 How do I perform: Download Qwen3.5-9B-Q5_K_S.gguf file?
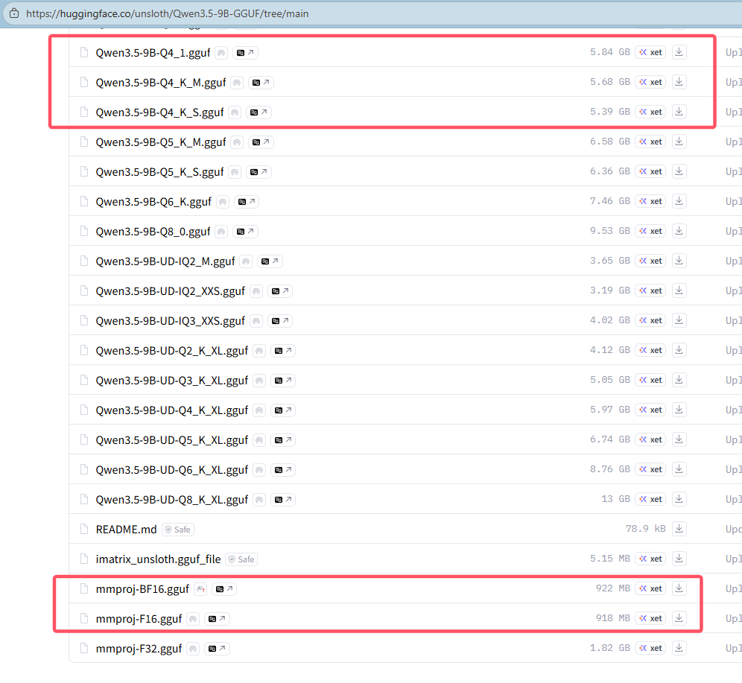click(x=679, y=171)
